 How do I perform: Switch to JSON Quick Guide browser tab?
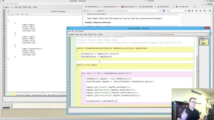(x=147, y=7)
